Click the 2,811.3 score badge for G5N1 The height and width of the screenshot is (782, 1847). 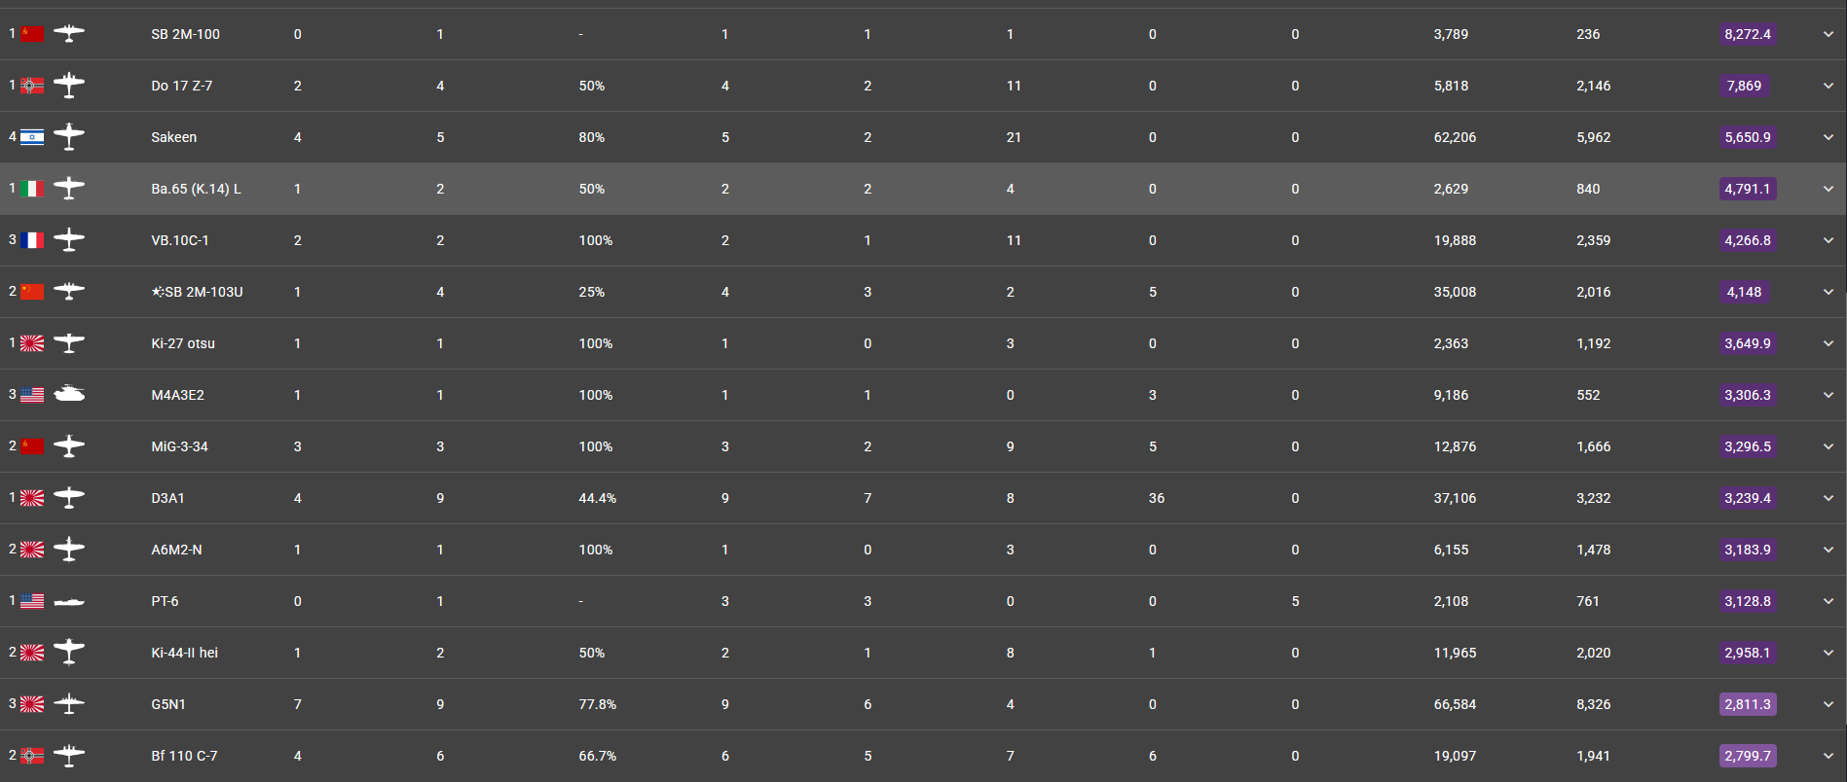[x=1748, y=704]
